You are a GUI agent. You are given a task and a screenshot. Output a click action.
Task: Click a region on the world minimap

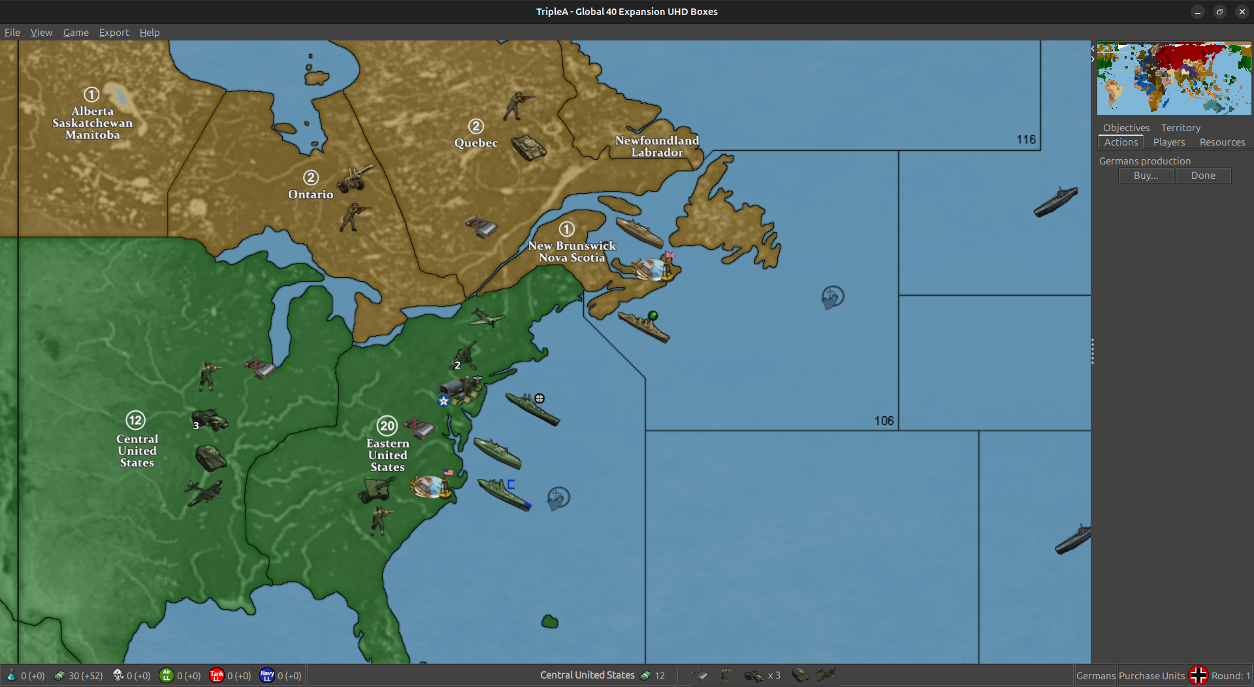click(1172, 77)
